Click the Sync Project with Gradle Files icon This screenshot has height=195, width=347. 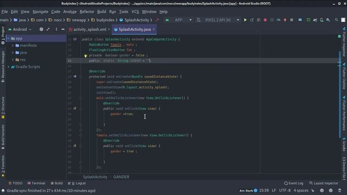[315, 20]
